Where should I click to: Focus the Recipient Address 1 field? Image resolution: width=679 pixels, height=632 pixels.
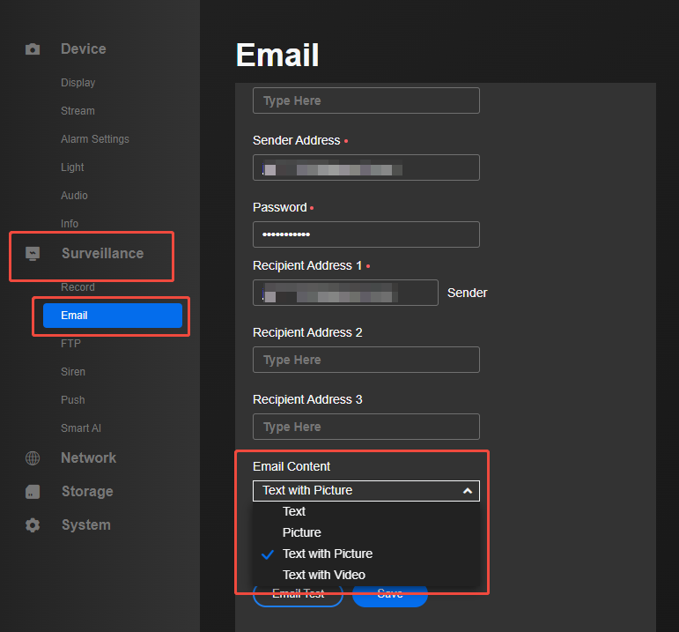(345, 293)
